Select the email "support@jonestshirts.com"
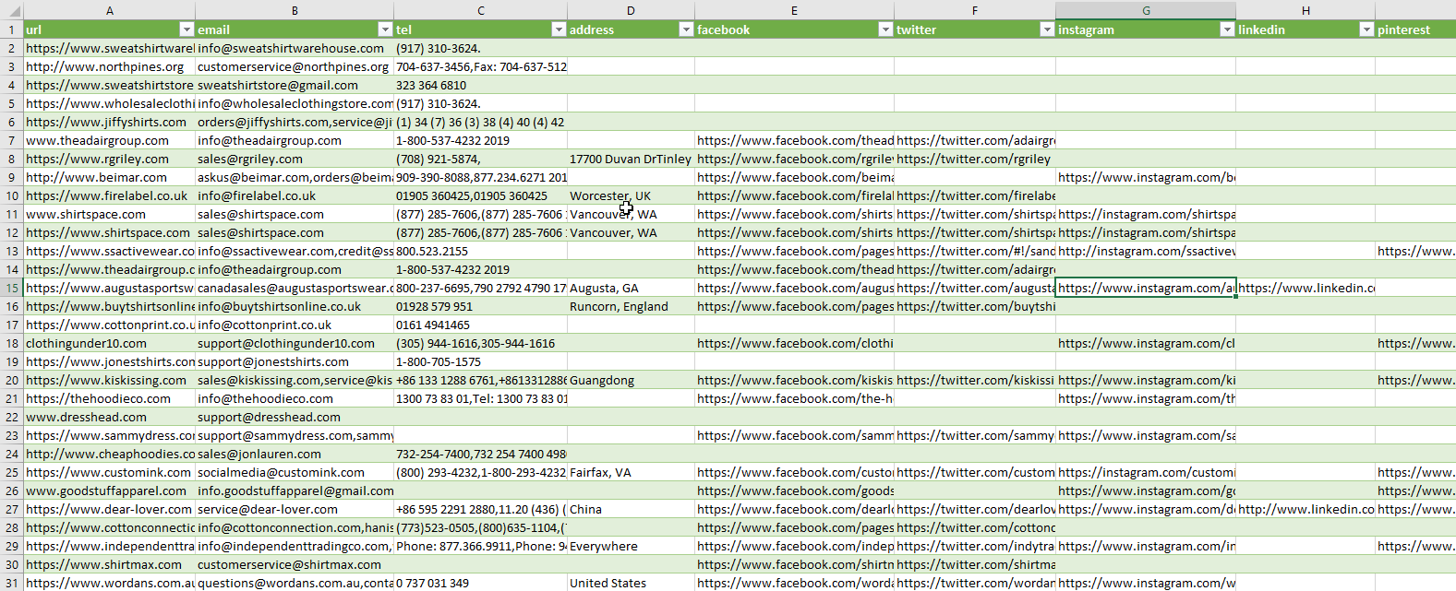This screenshot has width=1456, height=591. click(x=295, y=361)
